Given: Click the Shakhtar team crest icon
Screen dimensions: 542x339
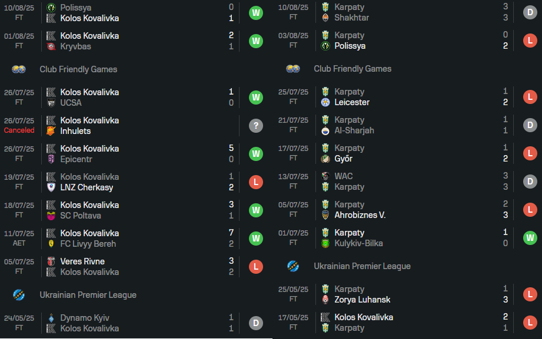Looking at the screenshot, I should (325, 18).
